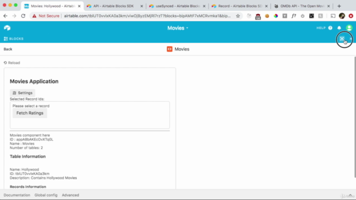Image resolution: width=356 pixels, height=200 pixels.
Task: Refresh the browser page
Action: [23, 16]
